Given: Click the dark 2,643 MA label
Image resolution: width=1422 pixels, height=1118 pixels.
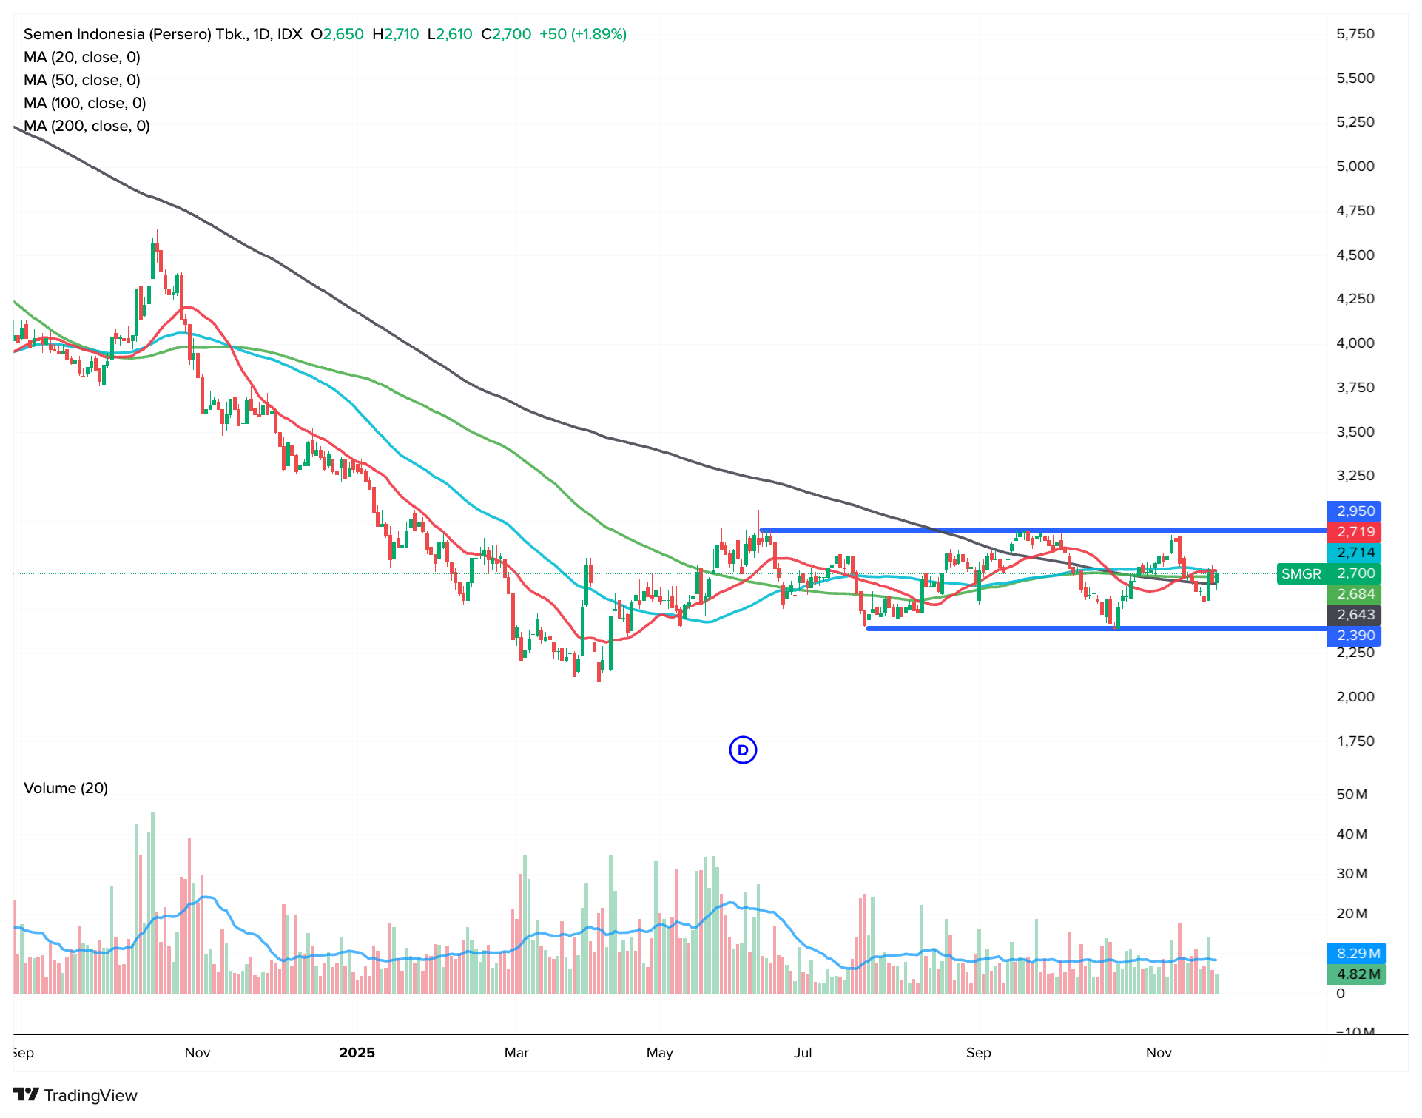Looking at the screenshot, I should [1355, 615].
